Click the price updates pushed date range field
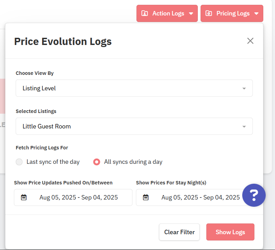 [x=79, y=197]
